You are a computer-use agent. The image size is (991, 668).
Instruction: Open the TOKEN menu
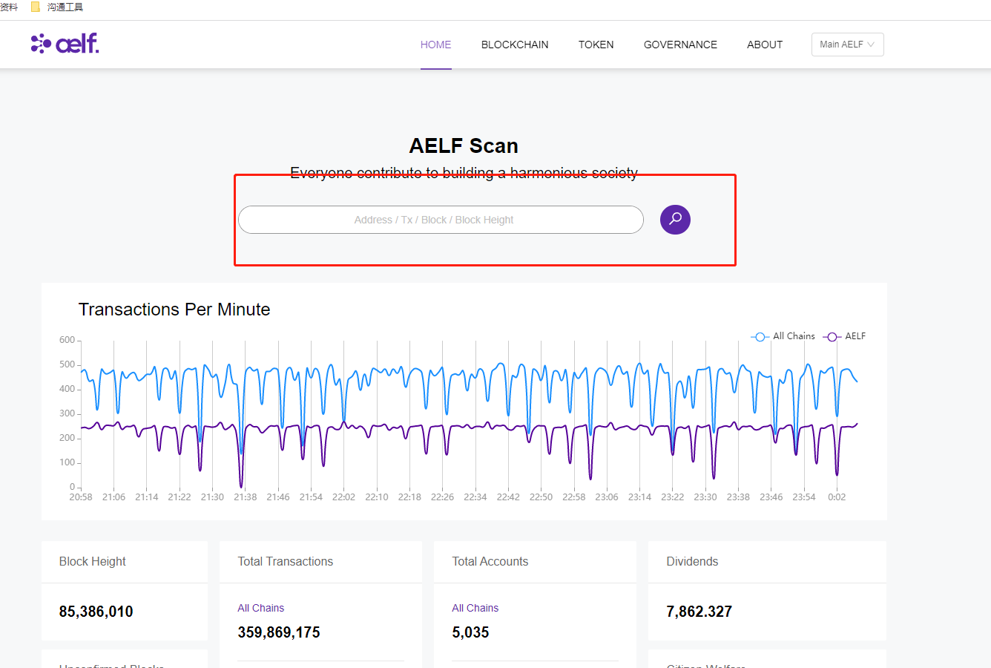click(596, 45)
